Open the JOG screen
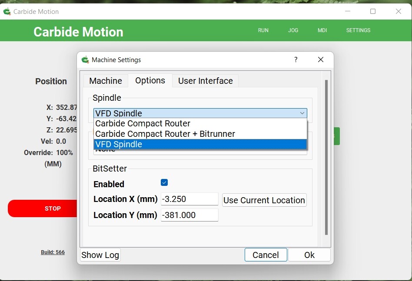Viewport: 412px width, 281px height. pyautogui.click(x=293, y=30)
